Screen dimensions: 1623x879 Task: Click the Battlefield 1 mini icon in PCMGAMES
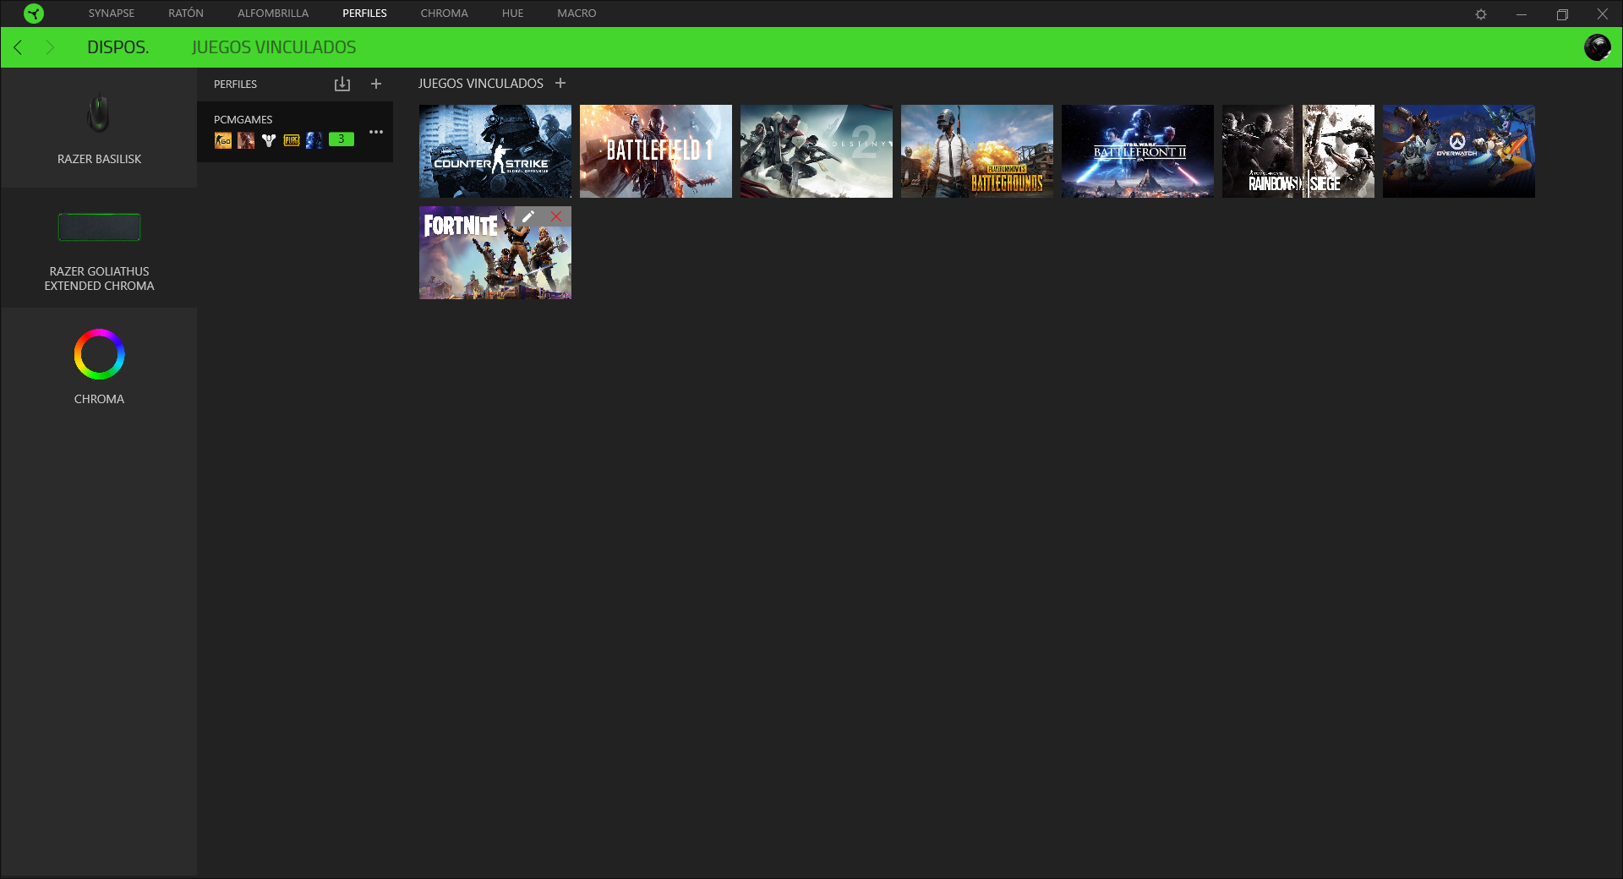pos(246,140)
